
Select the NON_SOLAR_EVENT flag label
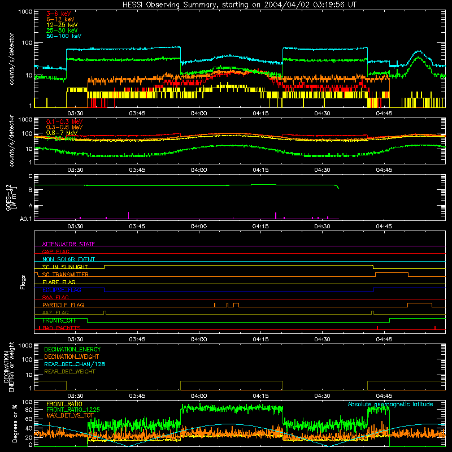tap(68, 259)
